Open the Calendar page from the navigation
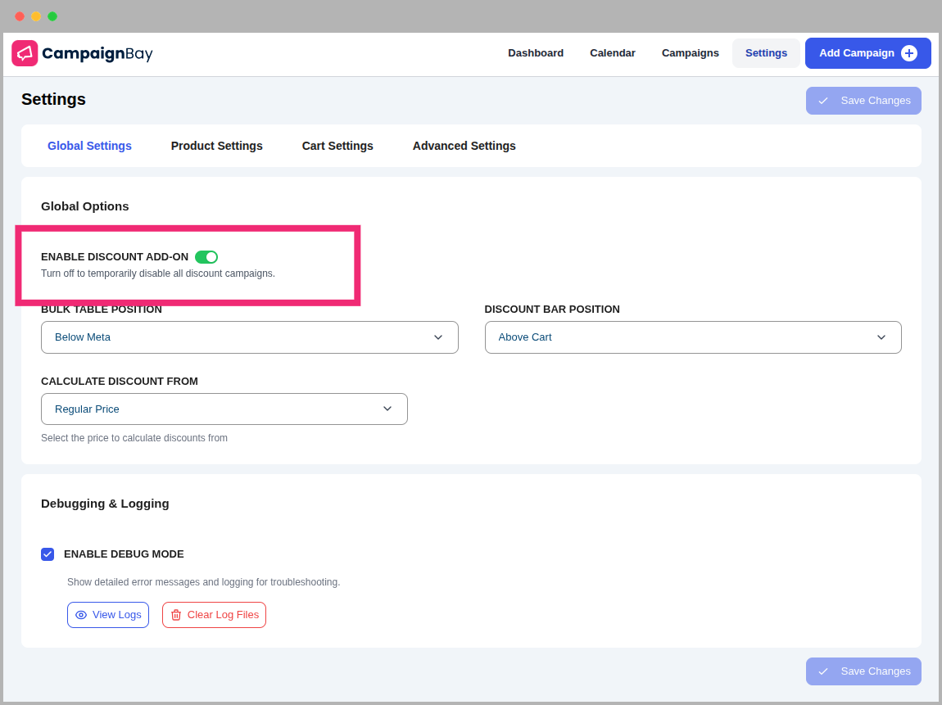The image size is (942, 705). tap(612, 52)
